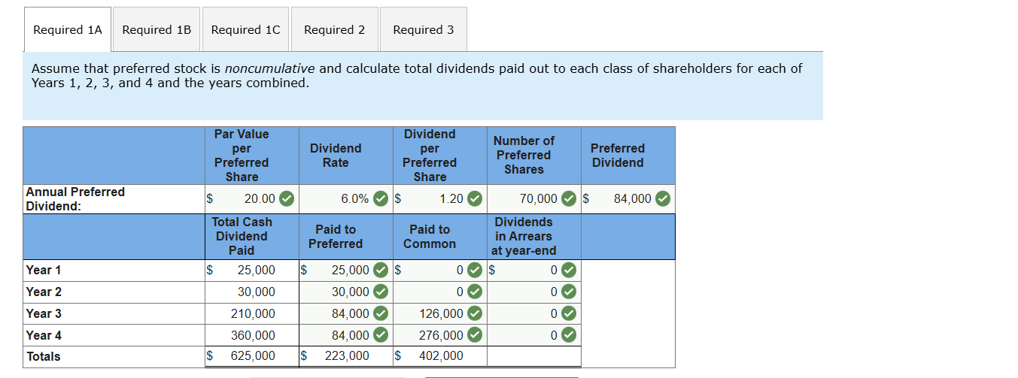Click green checkmark beside 20.00 par value
Screen dimensions: 1018x378
click(x=287, y=199)
